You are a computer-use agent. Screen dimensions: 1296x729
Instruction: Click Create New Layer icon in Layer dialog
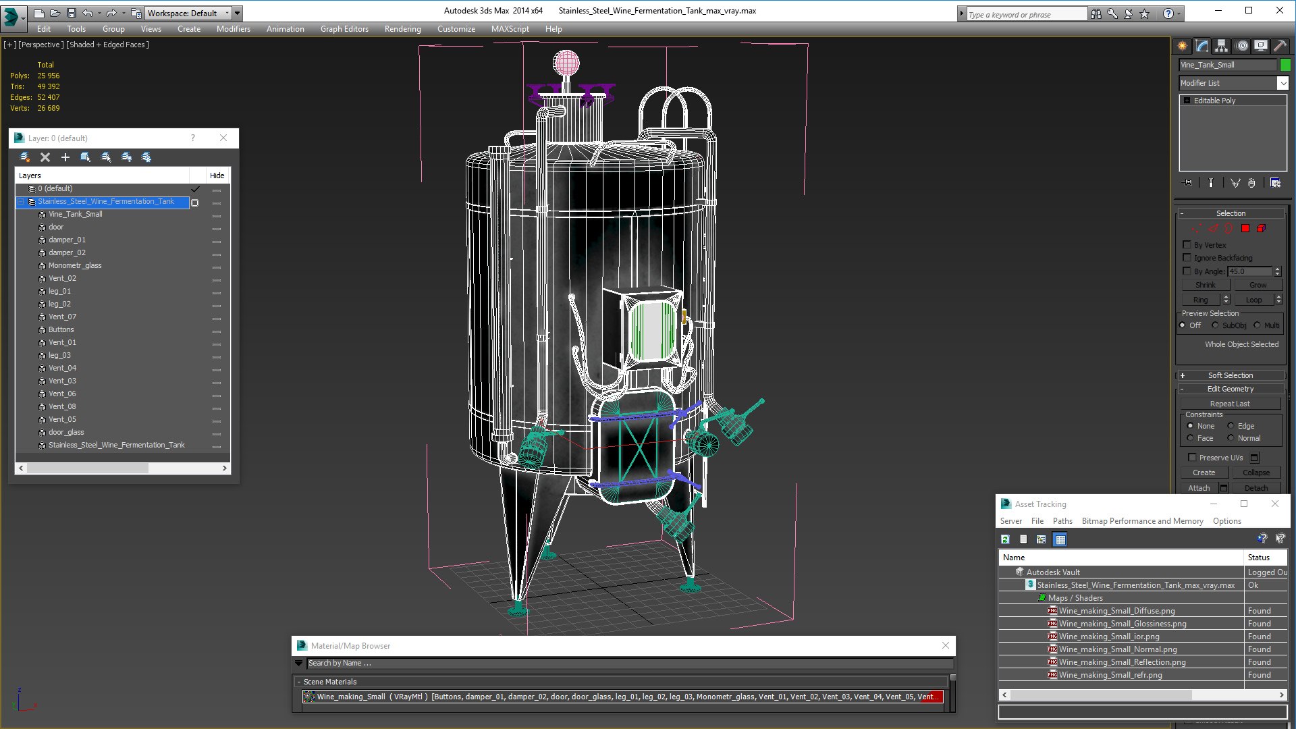[x=25, y=157]
